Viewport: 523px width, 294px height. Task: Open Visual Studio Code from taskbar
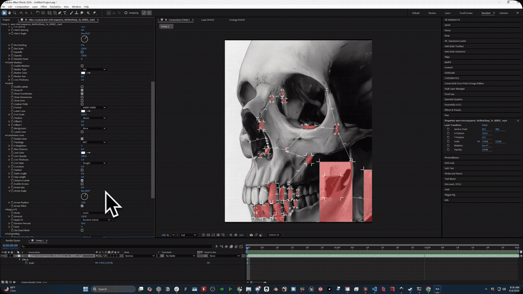[x=374, y=289]
